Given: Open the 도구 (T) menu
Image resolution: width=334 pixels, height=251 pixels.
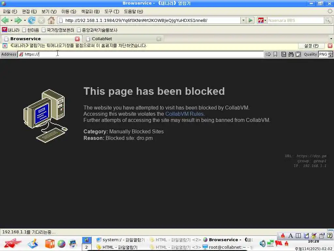Looking at the screenshot, I should (x=112, y=11).
